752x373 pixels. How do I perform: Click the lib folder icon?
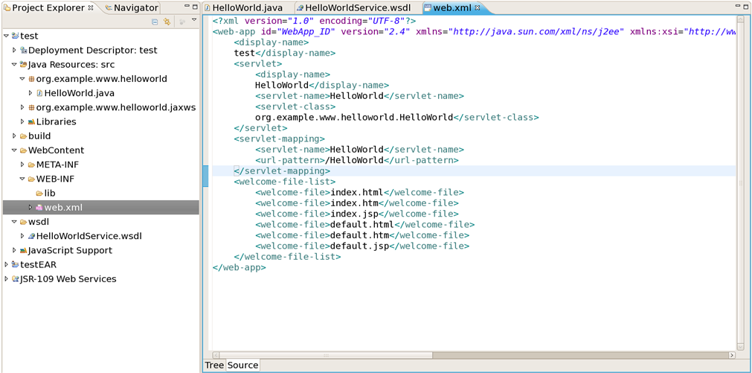[40, 193]
